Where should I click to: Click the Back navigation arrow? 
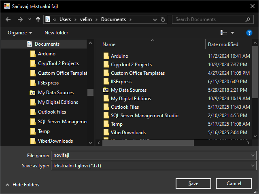[x=8, y=19]
